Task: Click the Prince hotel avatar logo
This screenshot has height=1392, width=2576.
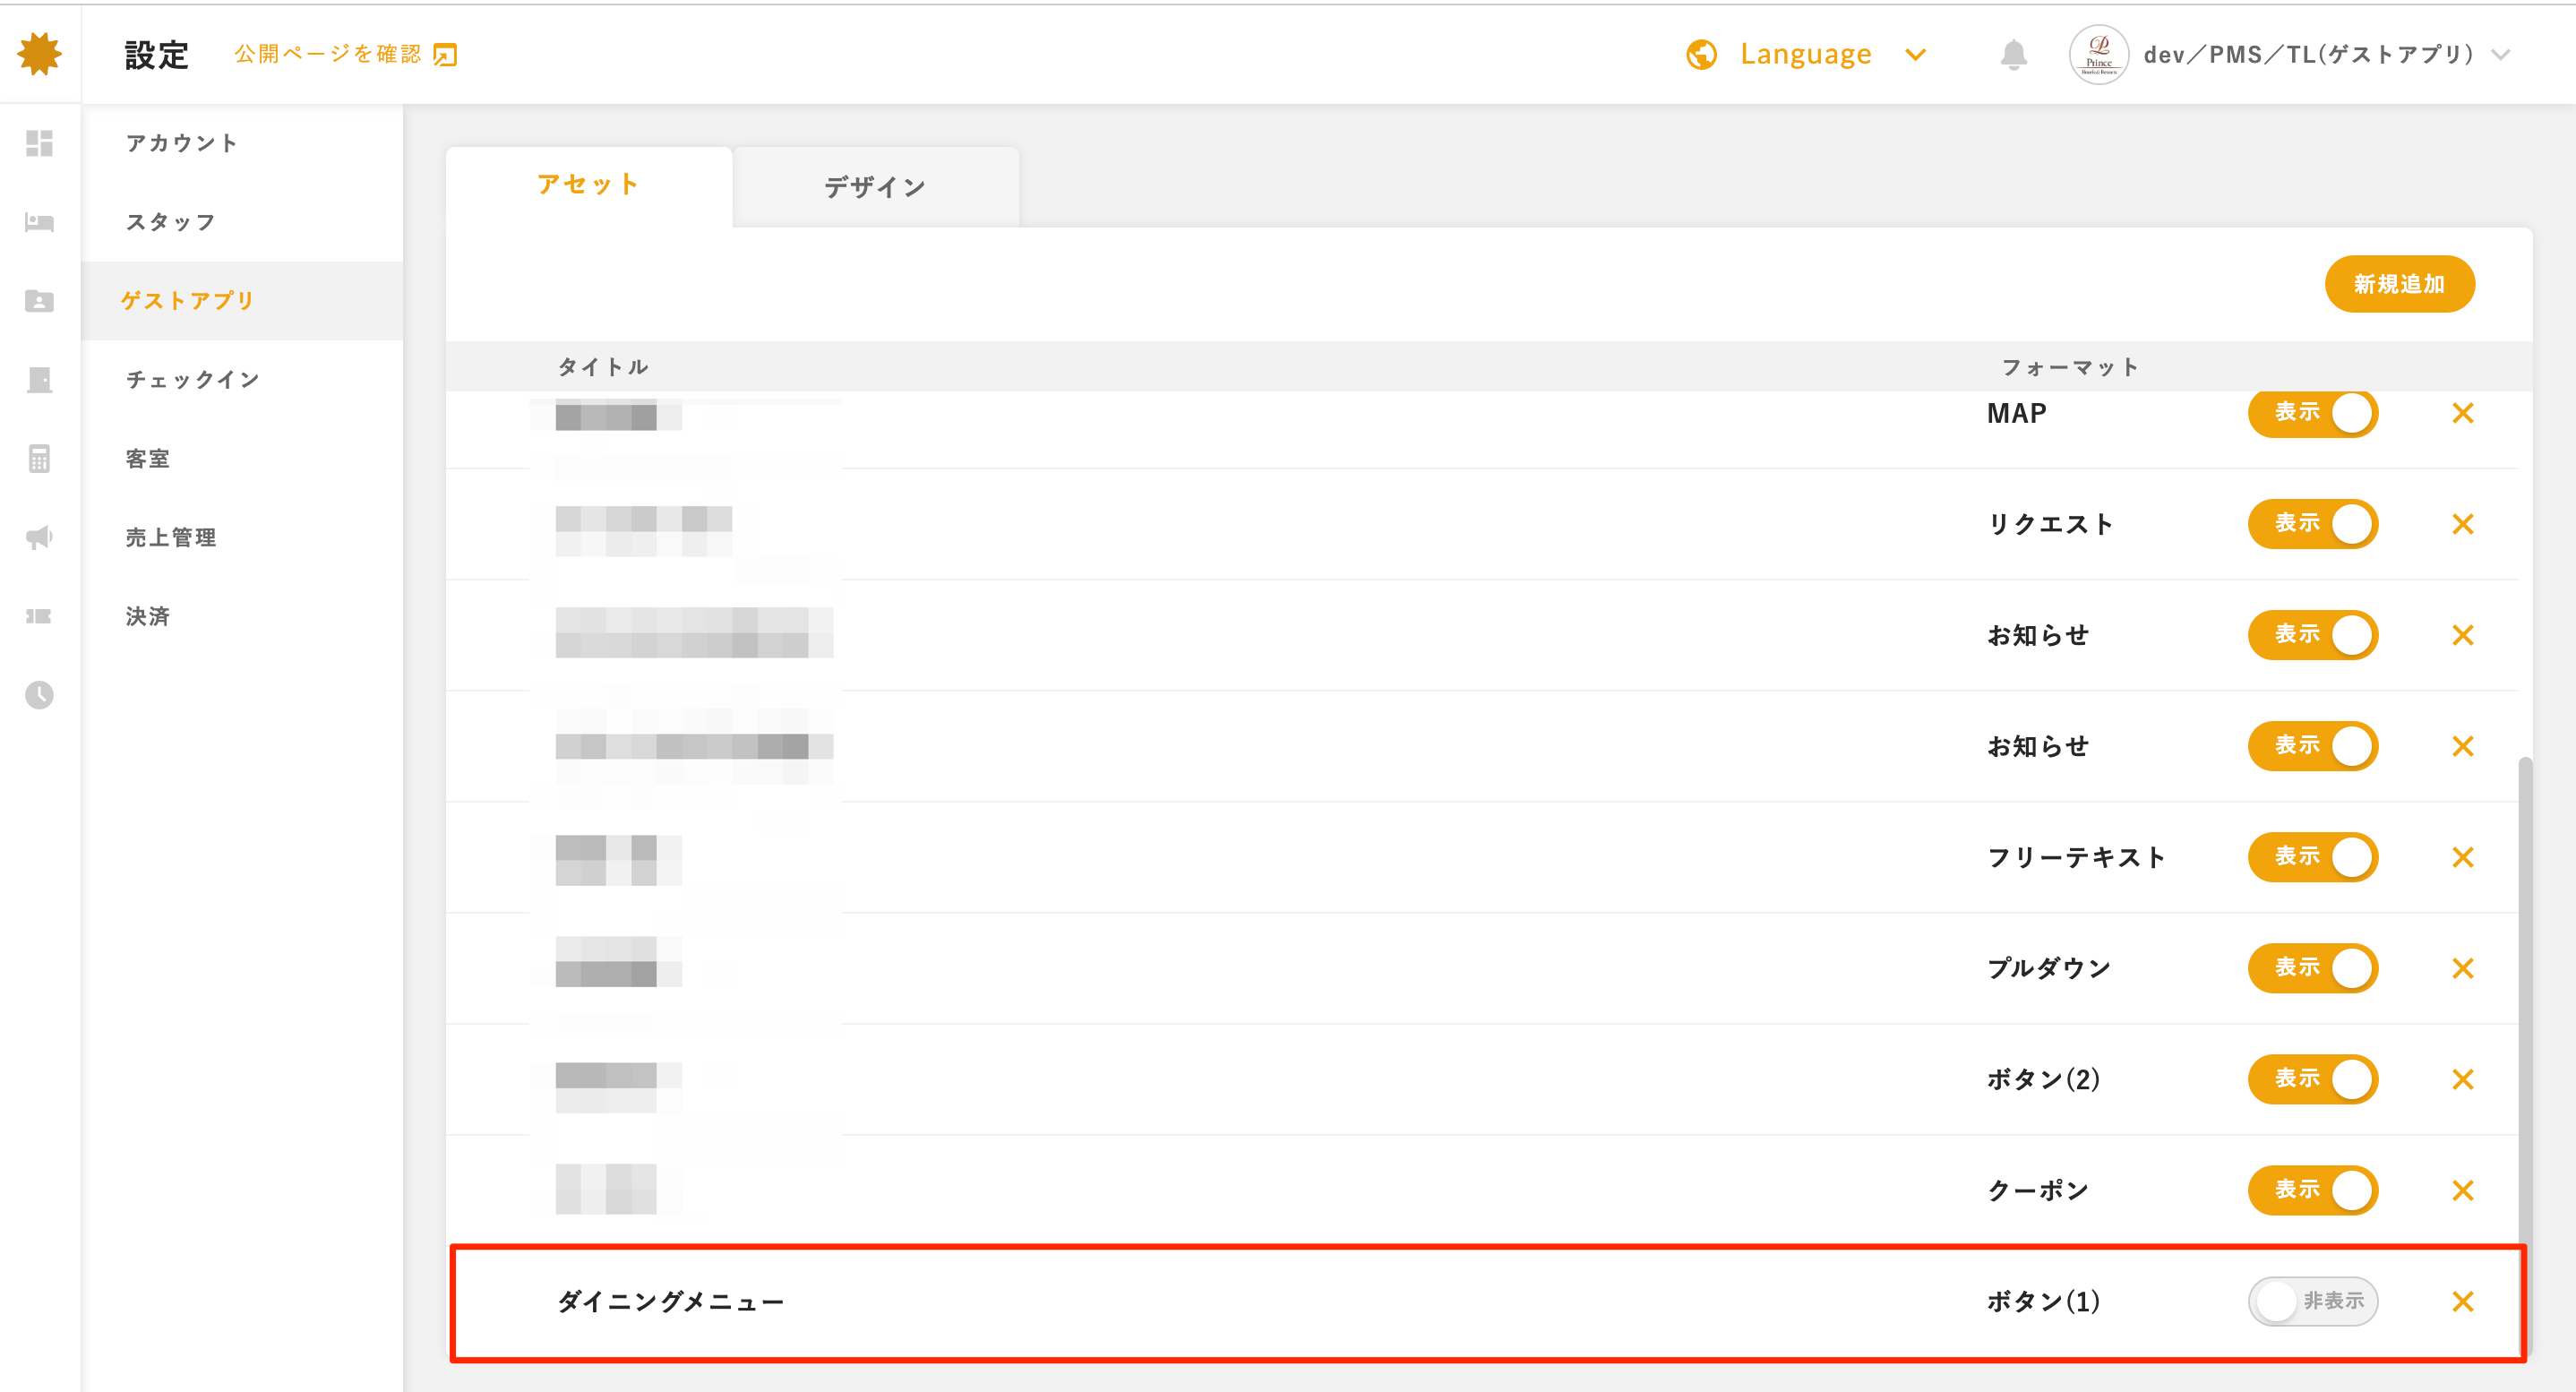Action: (x=2099, y=54)
